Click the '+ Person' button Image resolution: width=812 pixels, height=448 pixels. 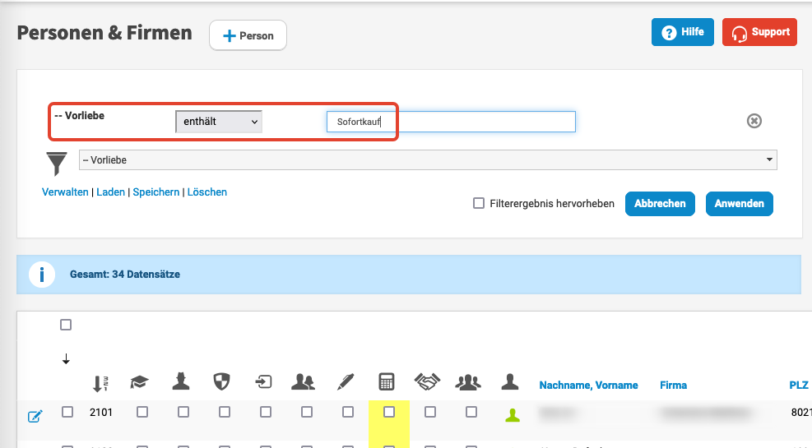248,35
